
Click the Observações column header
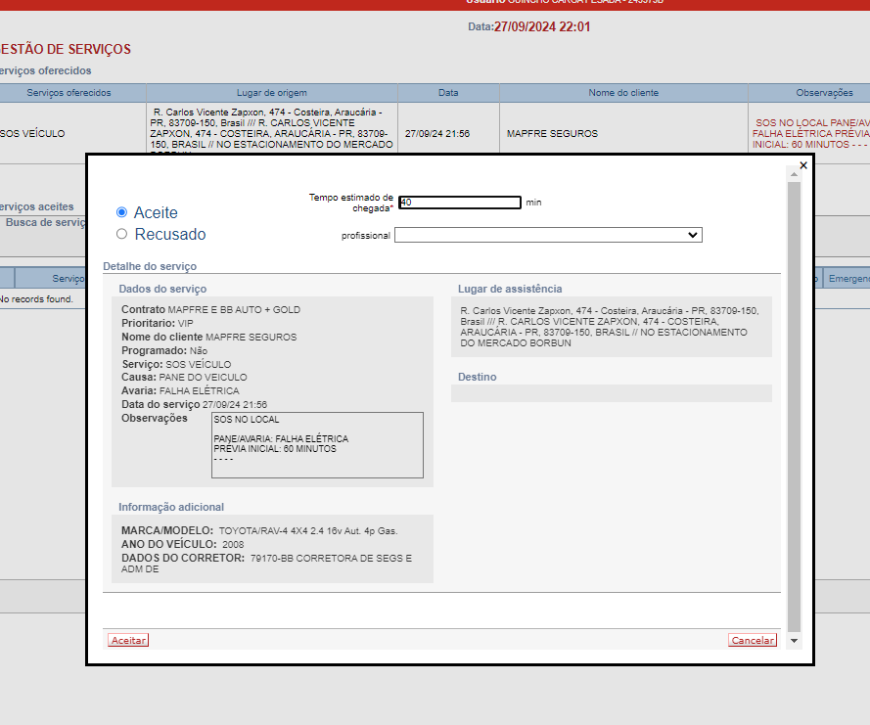coord(824,93)
